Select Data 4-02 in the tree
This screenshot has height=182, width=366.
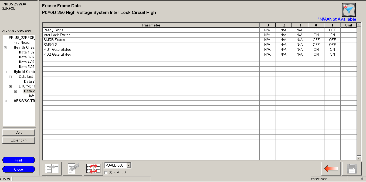[27, 62]
